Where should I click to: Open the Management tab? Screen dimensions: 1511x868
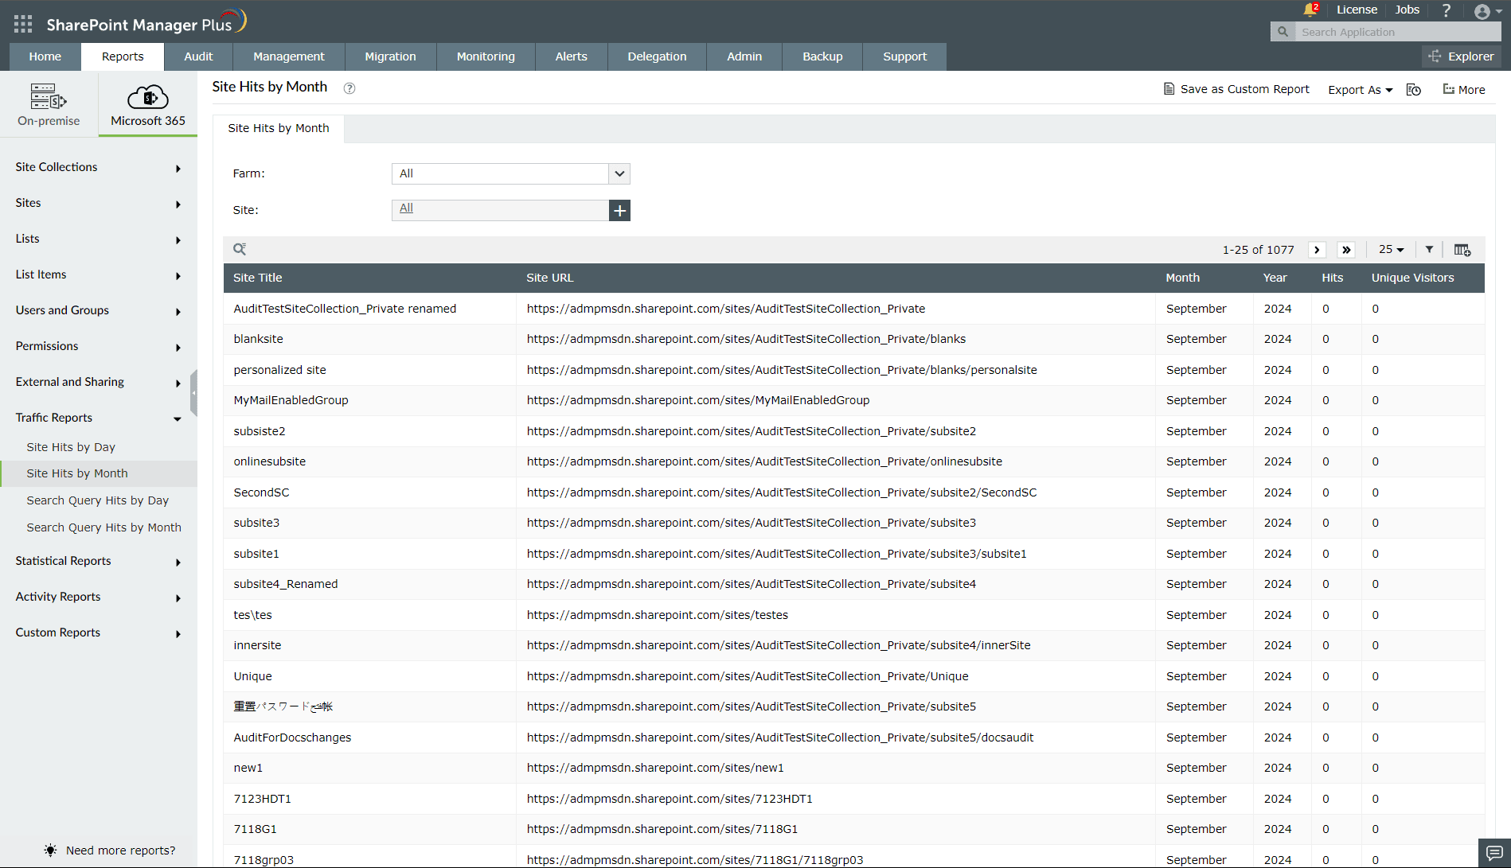289,56
